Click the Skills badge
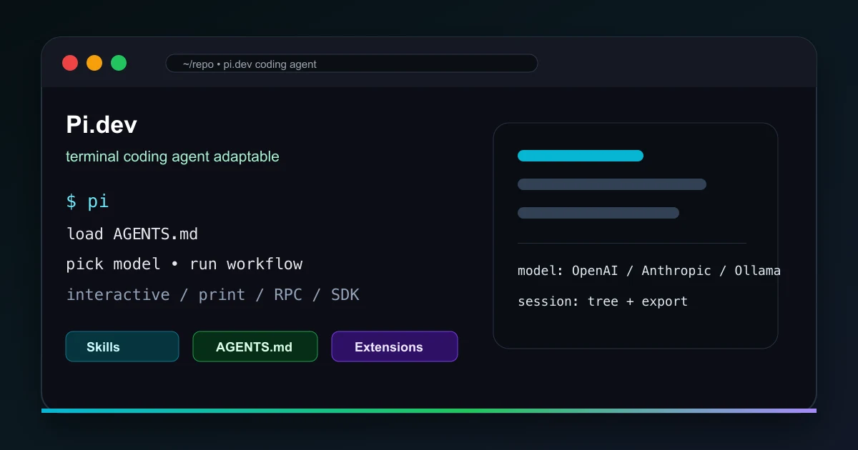Viewport: 858px width, 450px height. coord(122,346)
